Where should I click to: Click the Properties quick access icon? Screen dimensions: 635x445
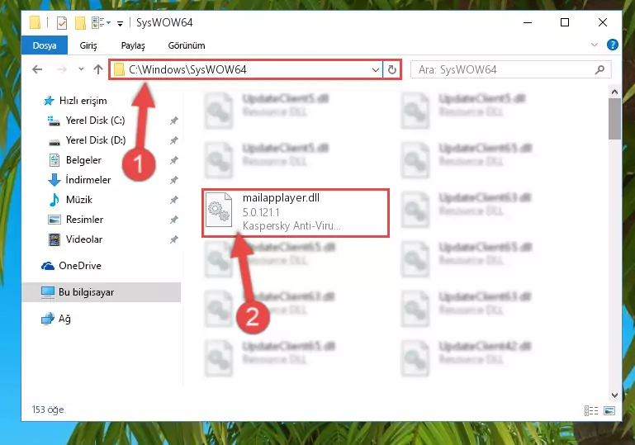click(x=62, y=23)
